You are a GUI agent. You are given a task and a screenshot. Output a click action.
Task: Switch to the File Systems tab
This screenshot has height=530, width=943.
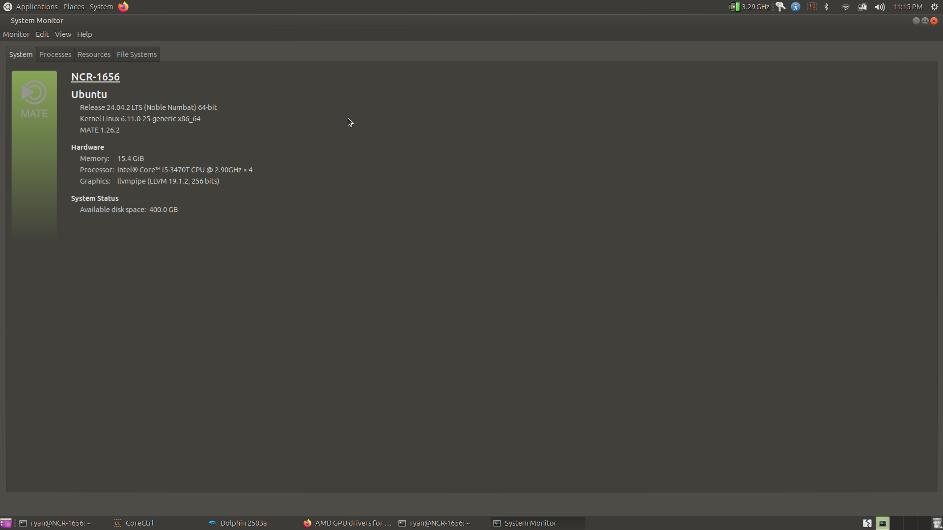[x=137, y=54]
